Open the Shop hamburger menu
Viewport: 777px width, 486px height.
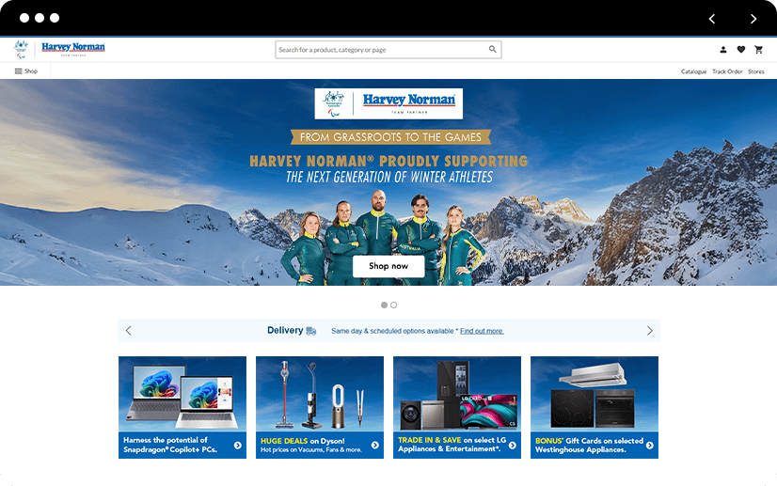(x=25, y=71)
